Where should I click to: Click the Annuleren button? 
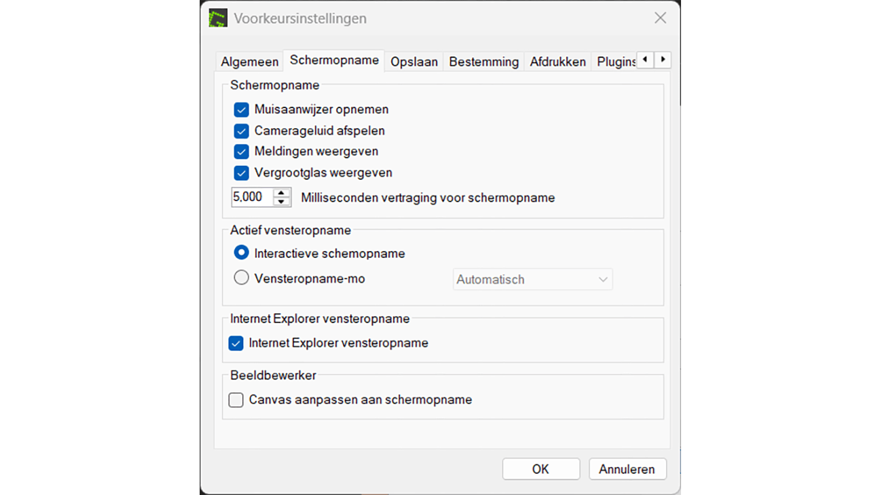pos(627,469)
